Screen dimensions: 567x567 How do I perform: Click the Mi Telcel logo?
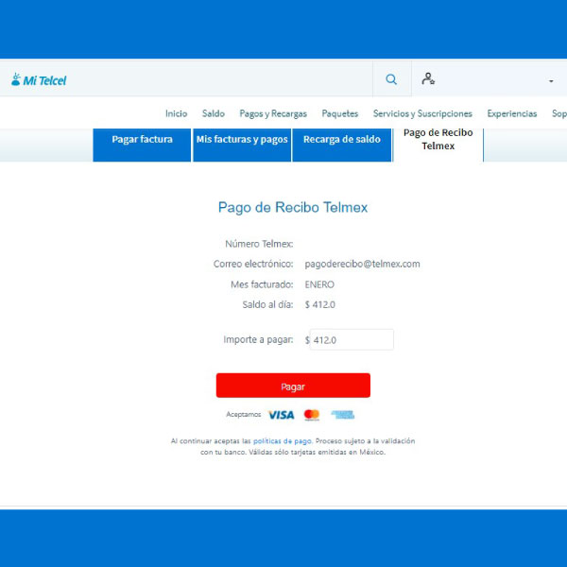click(39, 80)
